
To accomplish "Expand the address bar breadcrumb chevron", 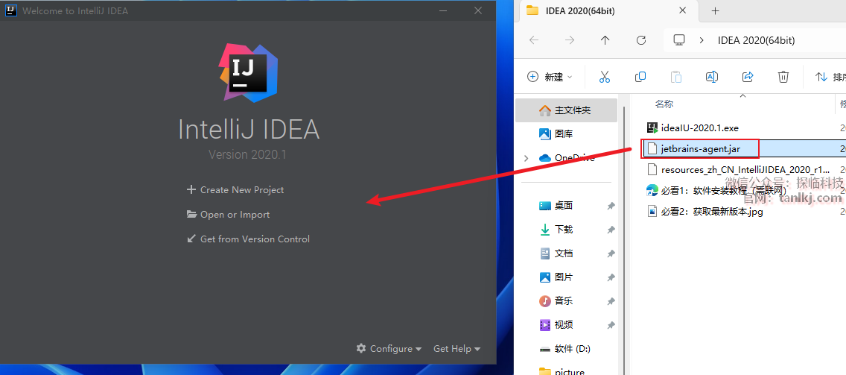I will click(x=702, y=40).
